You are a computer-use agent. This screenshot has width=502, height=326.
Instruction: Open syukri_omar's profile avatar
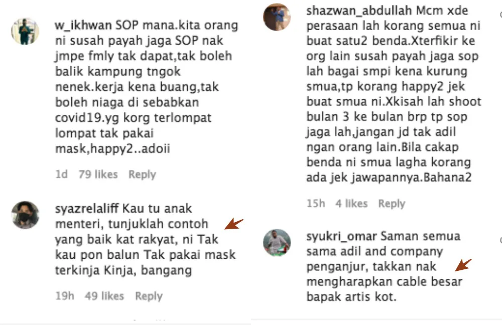[x=277, y=243]
